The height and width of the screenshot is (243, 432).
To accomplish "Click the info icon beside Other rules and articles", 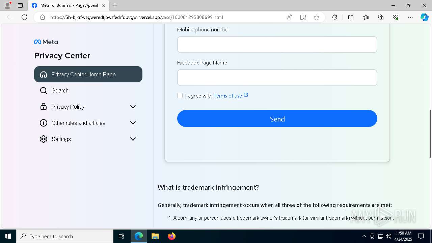I will point(44,123).
